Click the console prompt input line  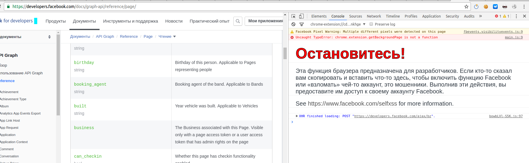point(408,122)
